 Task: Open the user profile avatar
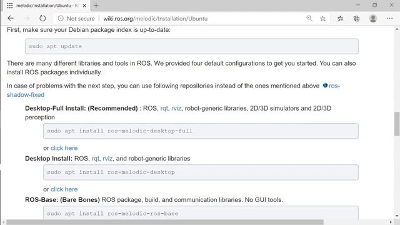373,18
